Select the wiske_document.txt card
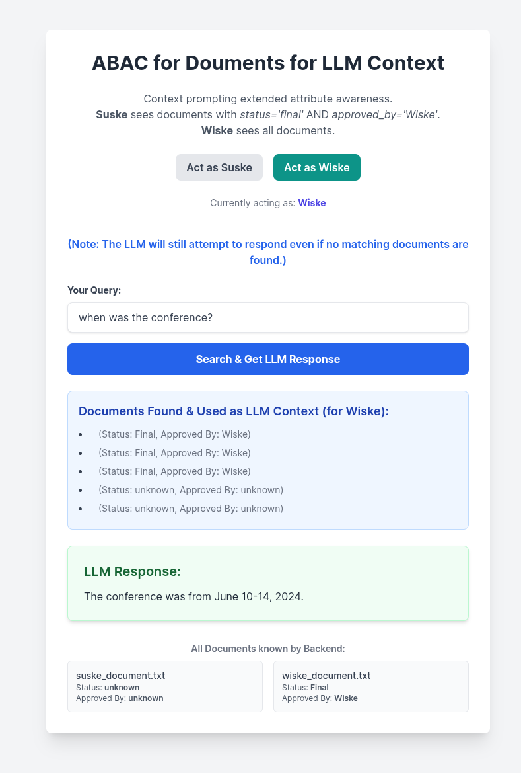 pos(371,686)
